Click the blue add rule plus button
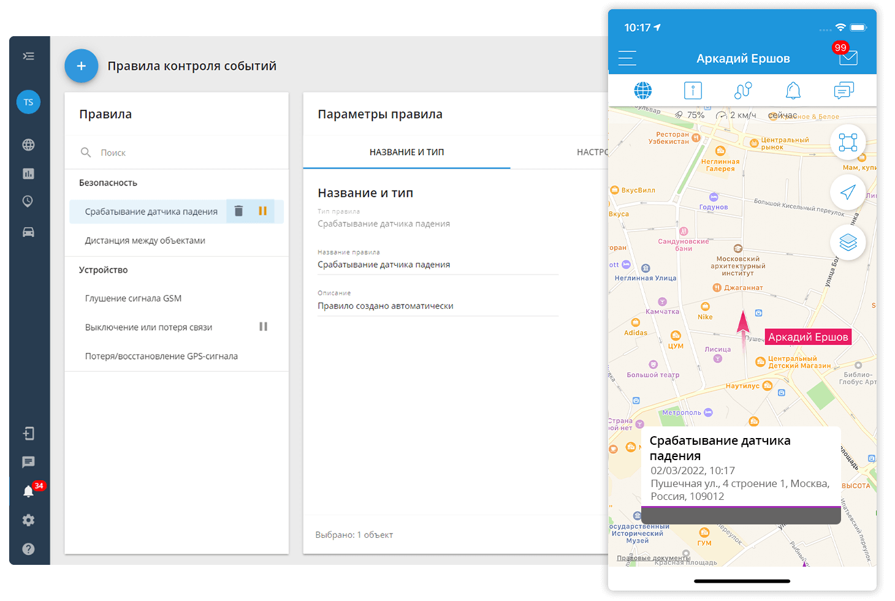Screen dimensions: 895x601 (x=82, y=66)
